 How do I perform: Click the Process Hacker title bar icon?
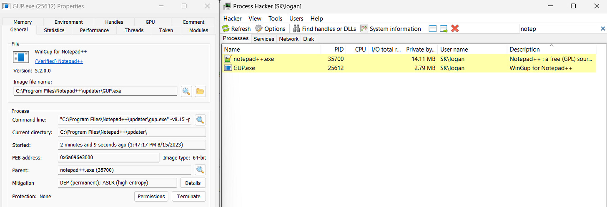[227, 6]
